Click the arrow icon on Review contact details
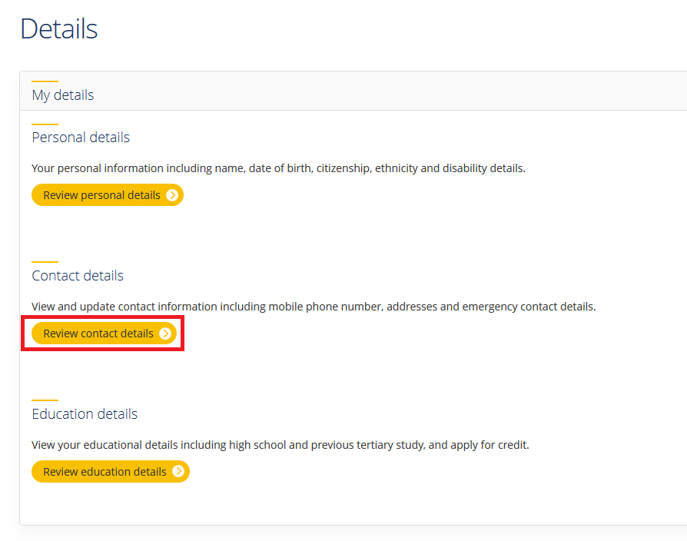This screenshot has width=687, height=541. 165,334
